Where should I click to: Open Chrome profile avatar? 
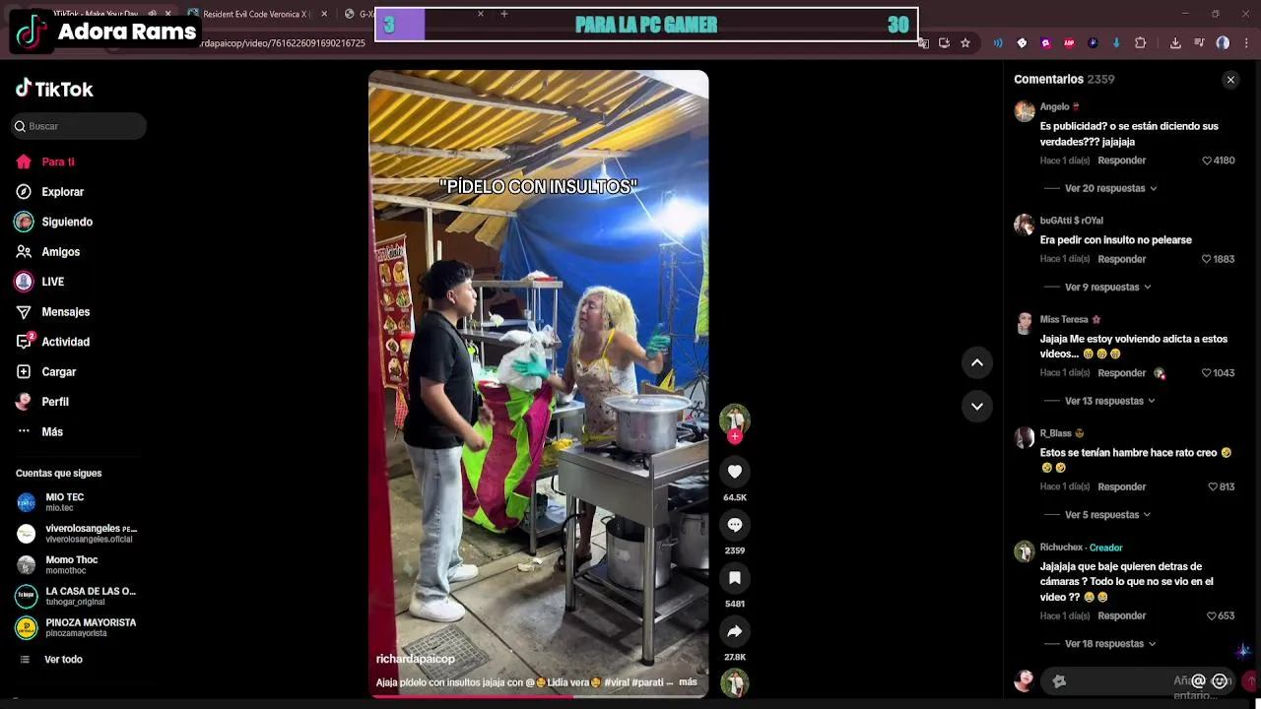[x=1223, y=42]
